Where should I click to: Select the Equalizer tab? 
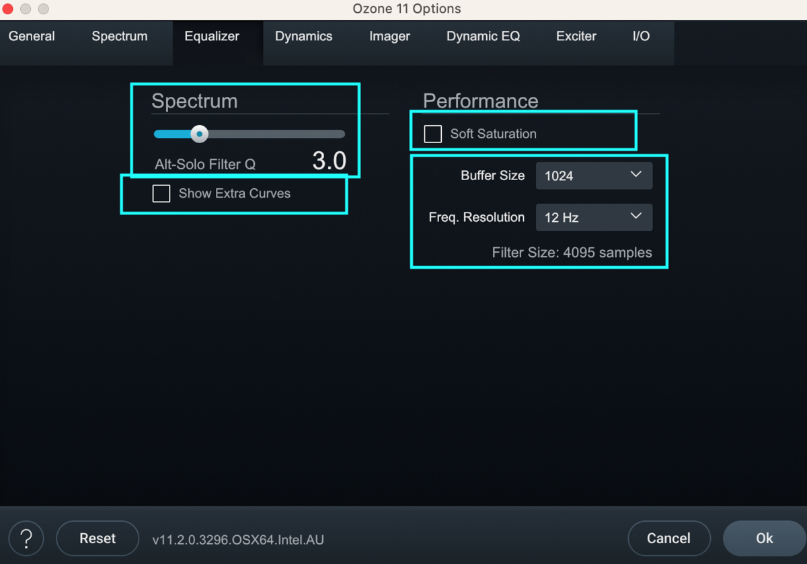212,36
